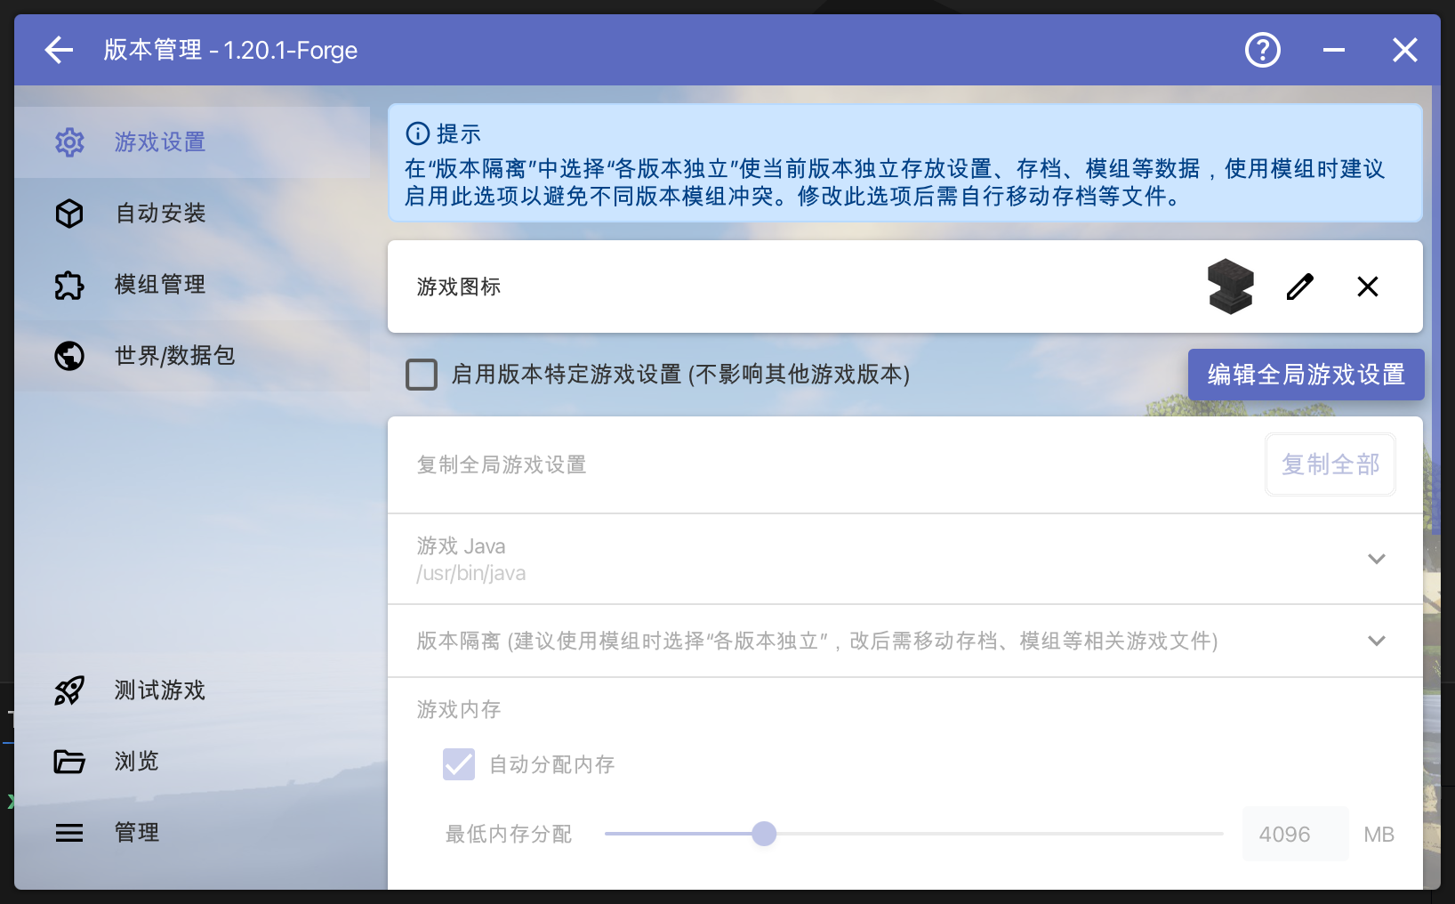Click the folder icon for 浏览
The image size is (1455, 904).
click(x=69, y=762)
